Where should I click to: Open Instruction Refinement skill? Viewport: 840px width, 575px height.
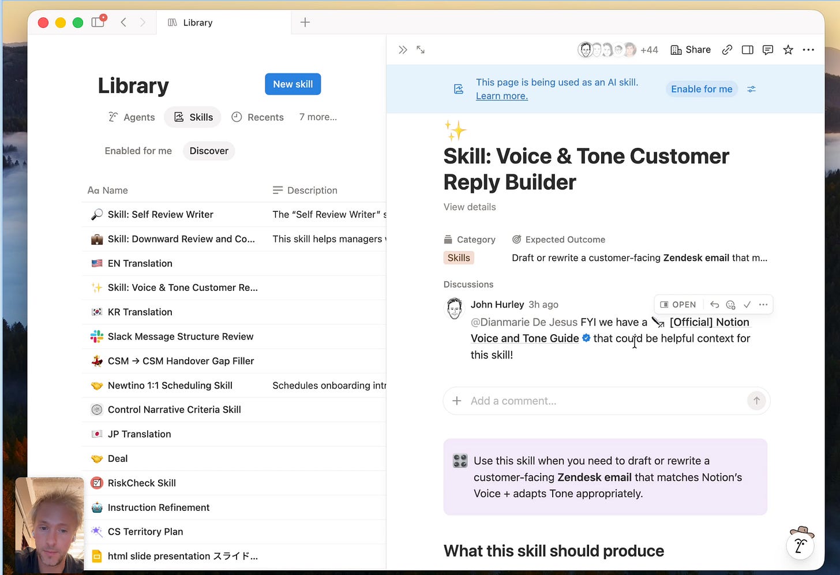(159, 507)
